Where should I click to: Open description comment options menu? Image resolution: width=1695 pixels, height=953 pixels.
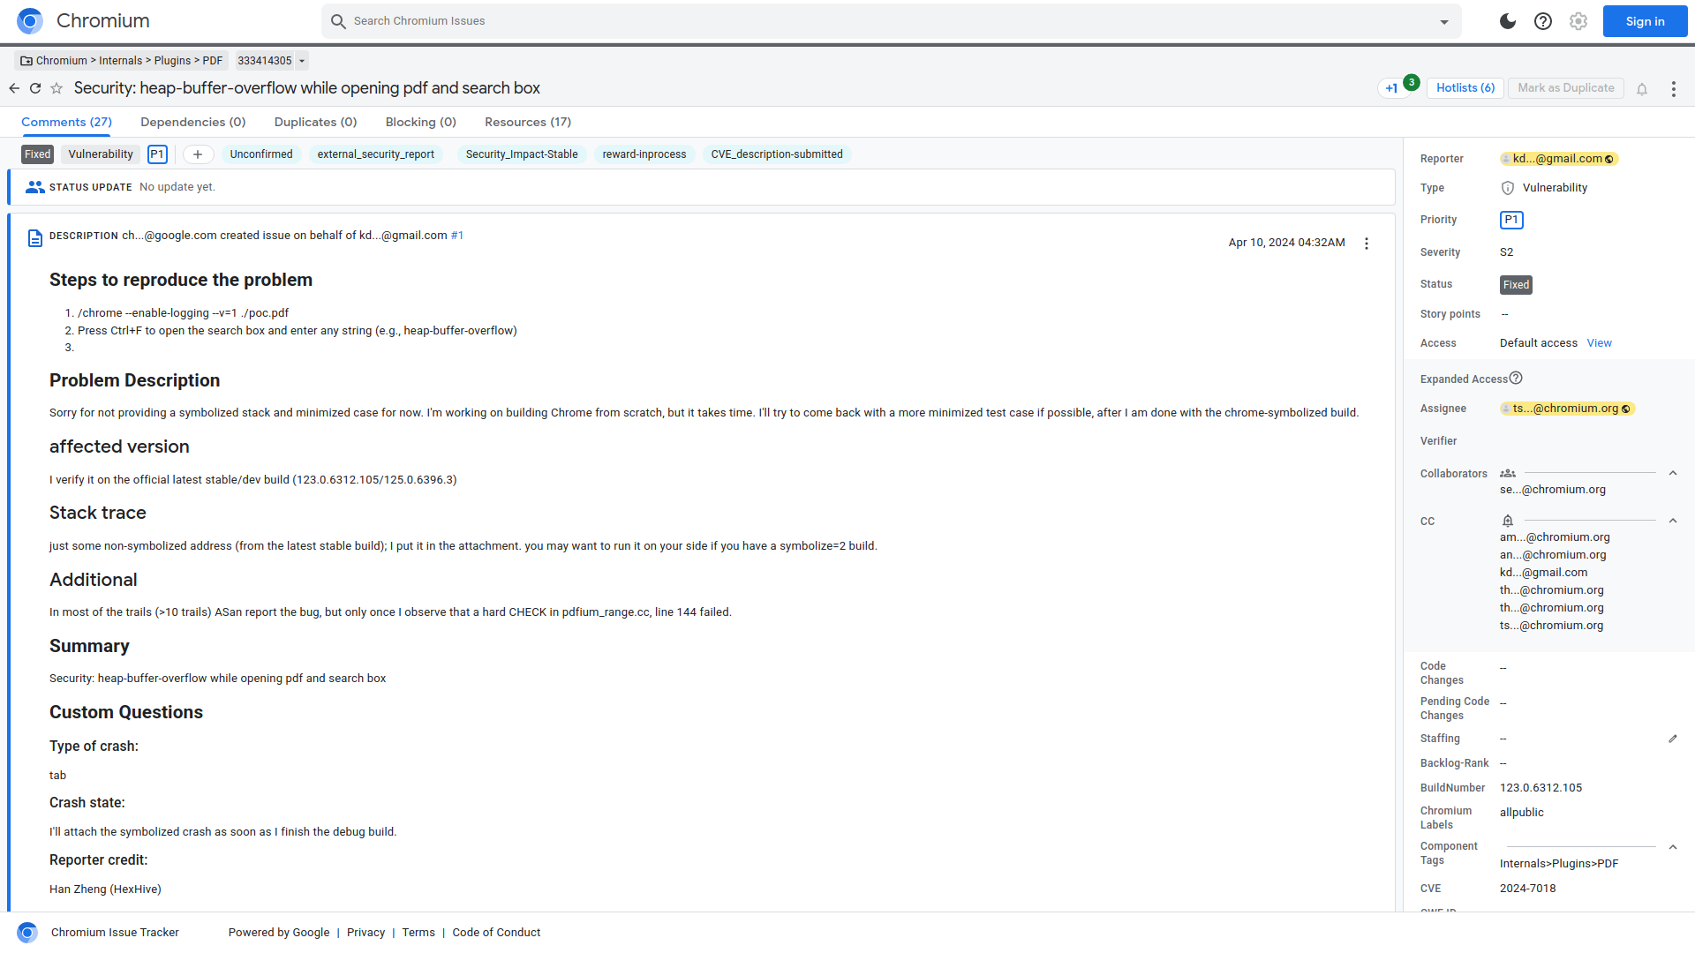(x=1367, y=244)
